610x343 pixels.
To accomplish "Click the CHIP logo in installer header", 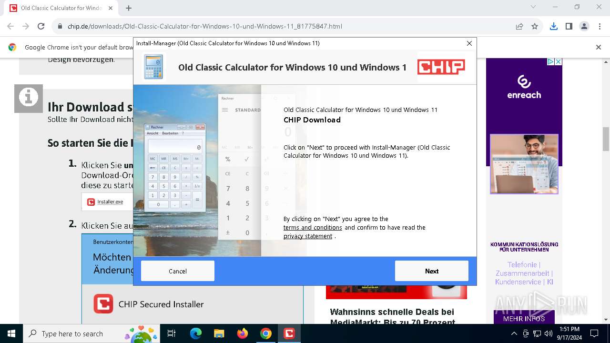I will coord(441,67).
